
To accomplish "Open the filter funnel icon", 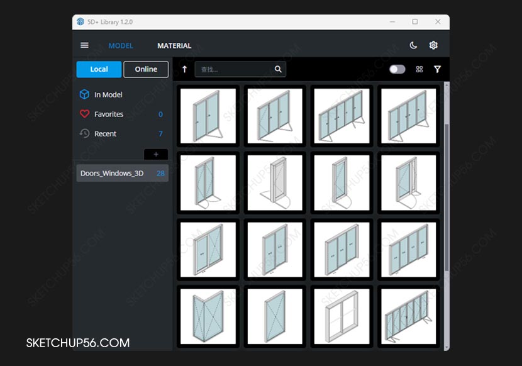I will point(438,69).
